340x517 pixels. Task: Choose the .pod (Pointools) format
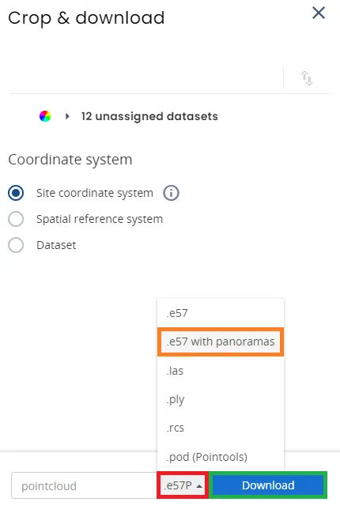221,457
